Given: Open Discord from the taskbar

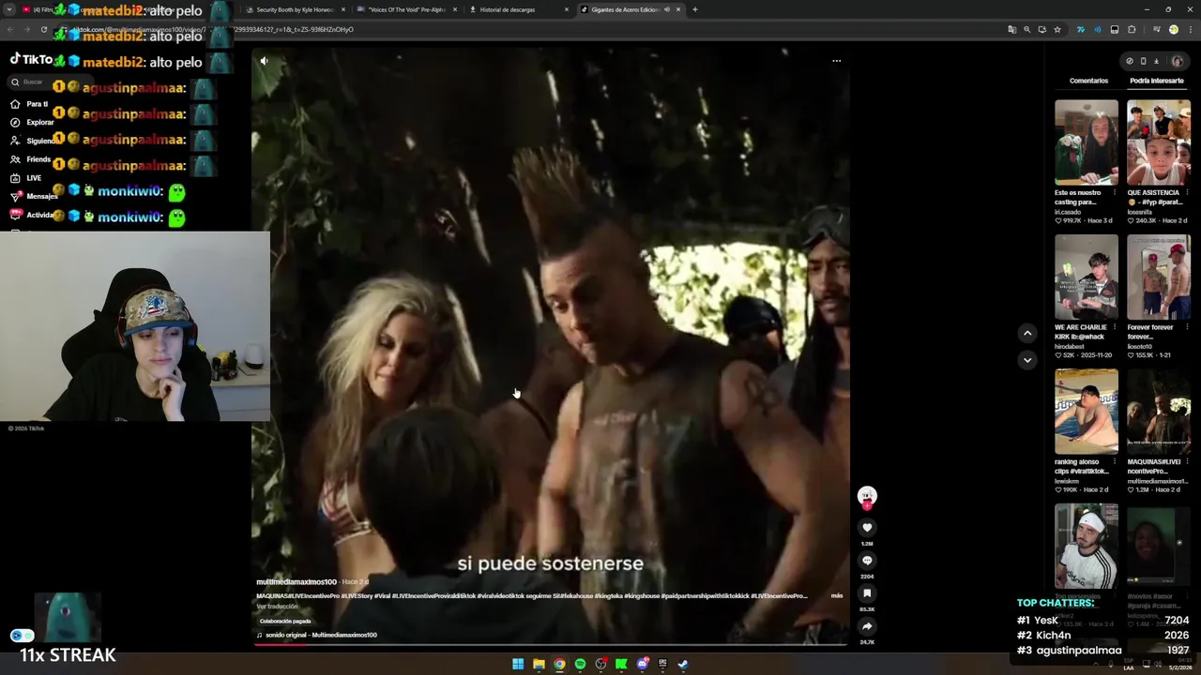Looking at the screenshot, I should click(x=642, y=664).
